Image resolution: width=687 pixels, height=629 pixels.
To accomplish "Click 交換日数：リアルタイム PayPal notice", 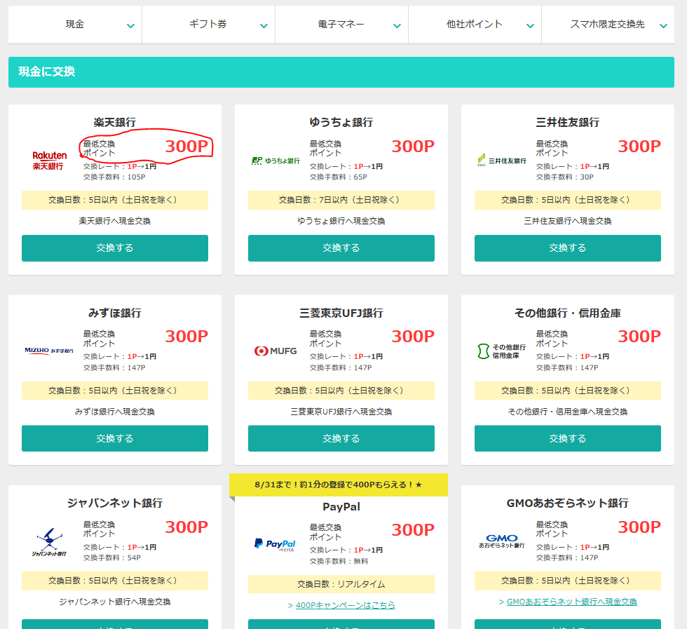I will (x=341, y=584).
